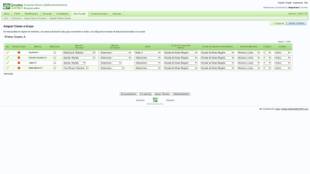The width and height of the screenshot is (310, 174).
Task: Delete the Español 01 class with red X
Action: [19, 53]
